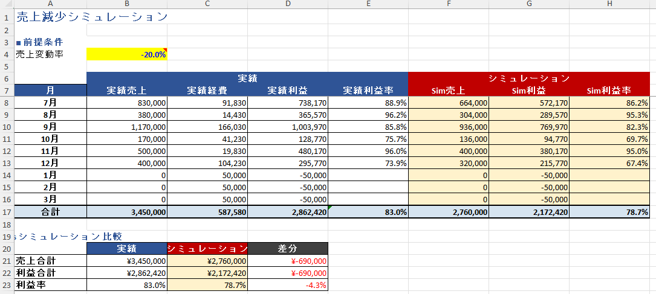
Task: Click the red シミュレーション merged header in row 6
Action: (x=529, y=78)
